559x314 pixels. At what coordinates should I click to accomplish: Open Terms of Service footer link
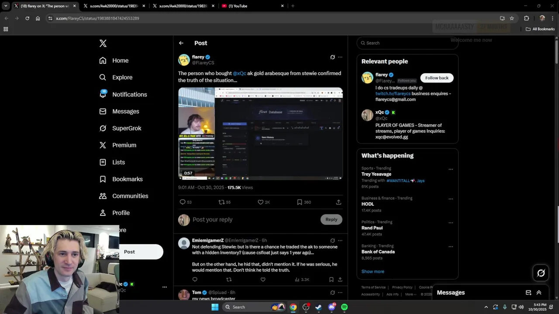click(373, 287)
